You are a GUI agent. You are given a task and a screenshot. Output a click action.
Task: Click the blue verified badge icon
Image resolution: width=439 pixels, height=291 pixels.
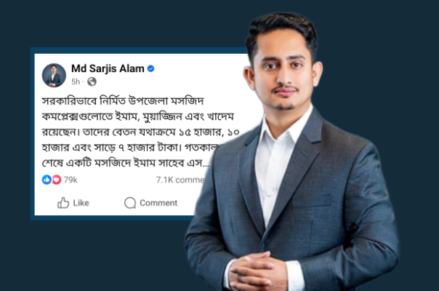pyautogui.click(x=151, y=68)
